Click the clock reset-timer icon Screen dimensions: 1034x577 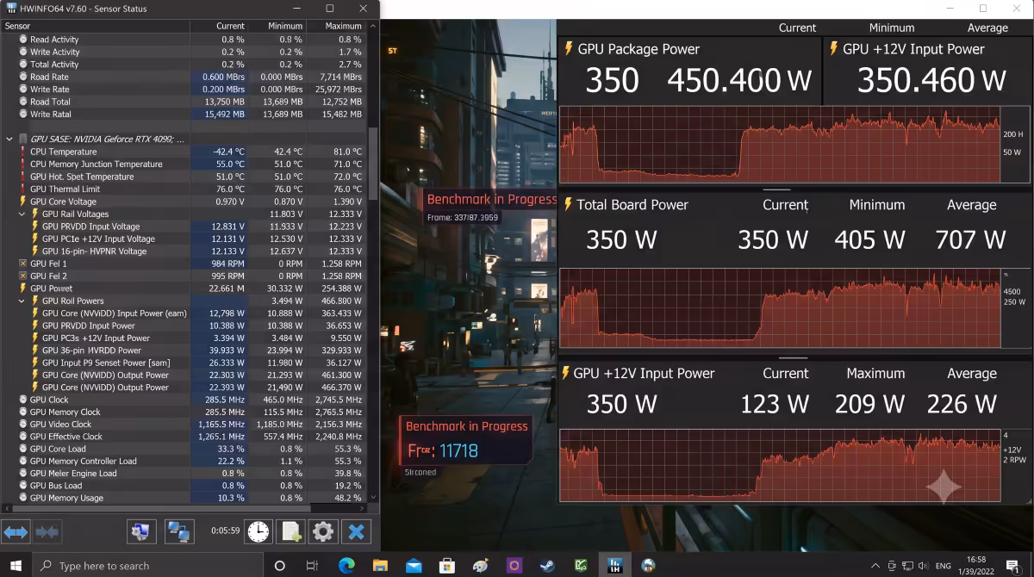point(258,531)
